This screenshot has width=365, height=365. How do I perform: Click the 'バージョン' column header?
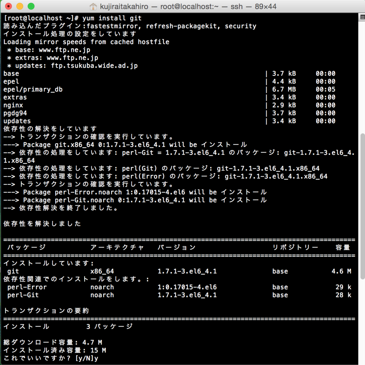coord(176,247)
